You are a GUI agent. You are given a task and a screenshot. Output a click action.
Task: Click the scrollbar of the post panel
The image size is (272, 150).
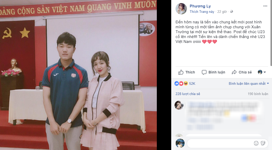[271, 33]
